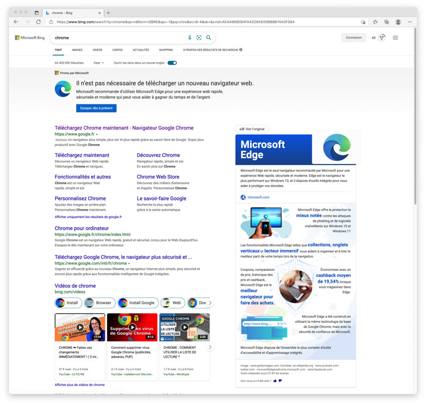Play the 'Utiliser la liste de lecture' video
Image resolution: width=426 pixels, height=405 pixels.
pyautogui.click(x=185, y=327)
